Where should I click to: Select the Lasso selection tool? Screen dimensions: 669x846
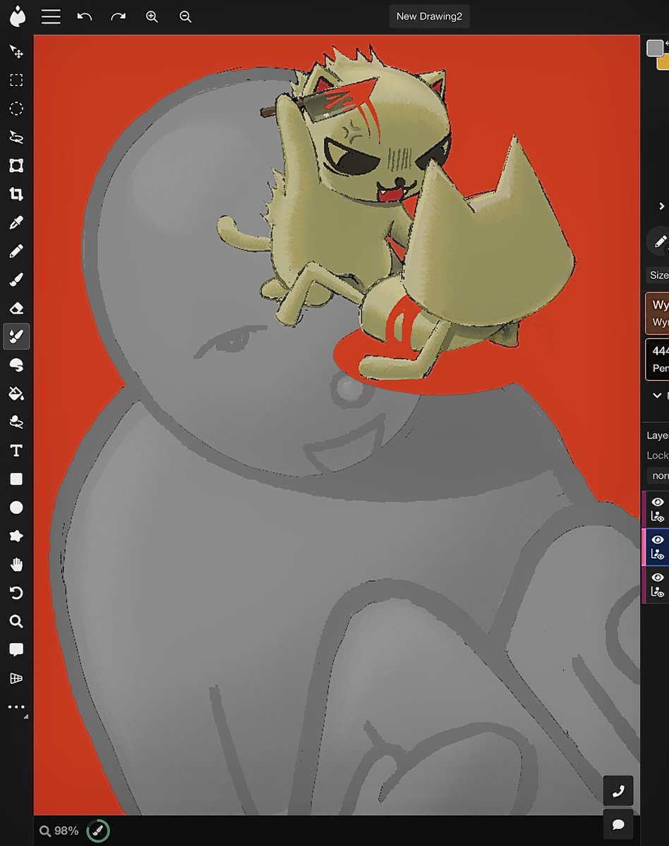(16, 137)
